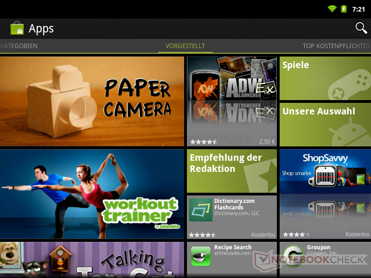Tap the star rating on ShopSavvy
Screen dimensions: 371x278
coord(296,235)
